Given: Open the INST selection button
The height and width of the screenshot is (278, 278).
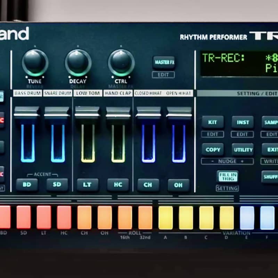Looking at the screenshot, I should coord(243,122).
